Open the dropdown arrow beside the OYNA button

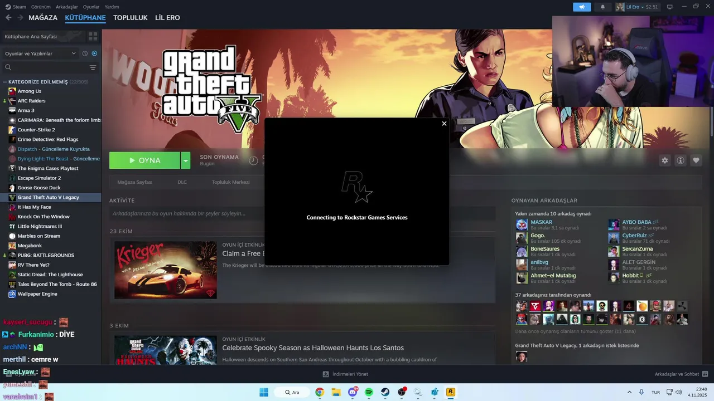(185, 160)
